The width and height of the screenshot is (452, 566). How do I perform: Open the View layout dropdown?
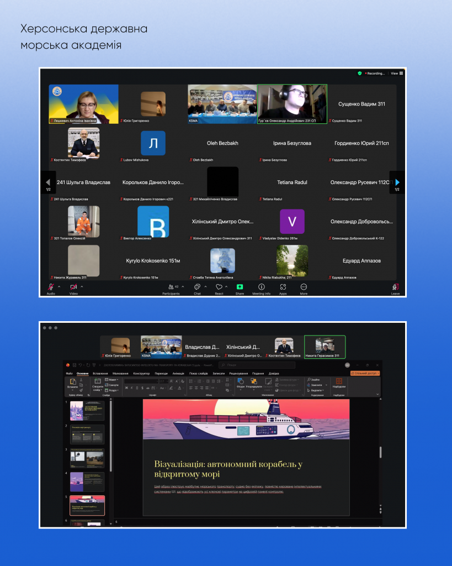397,73
